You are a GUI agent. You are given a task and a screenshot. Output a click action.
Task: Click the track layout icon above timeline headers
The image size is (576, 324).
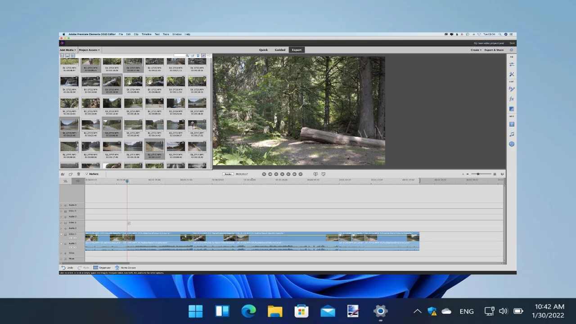65,181
